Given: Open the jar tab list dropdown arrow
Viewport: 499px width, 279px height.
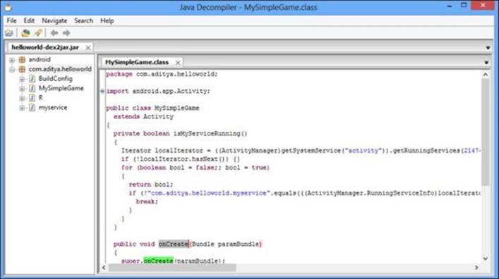Looking at the screenshot, I should tap(488, 48).
